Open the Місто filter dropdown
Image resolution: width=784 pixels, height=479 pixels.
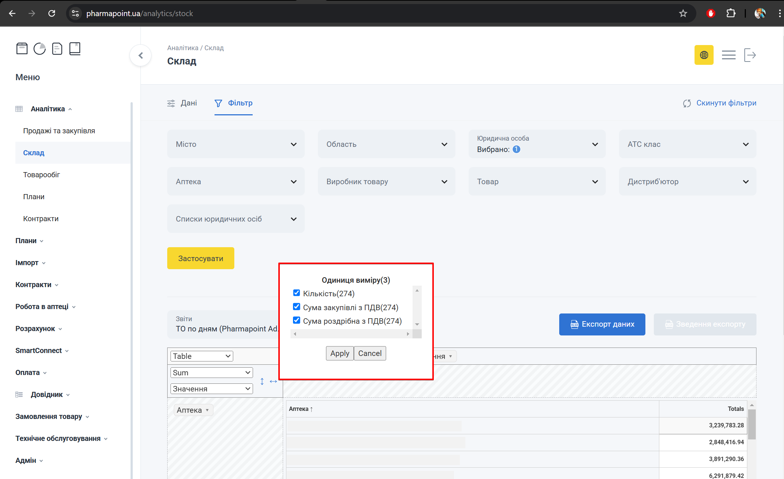tap(236, 144)
